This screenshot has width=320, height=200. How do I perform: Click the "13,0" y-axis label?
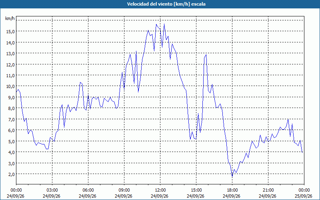click(x=10, y=54)
